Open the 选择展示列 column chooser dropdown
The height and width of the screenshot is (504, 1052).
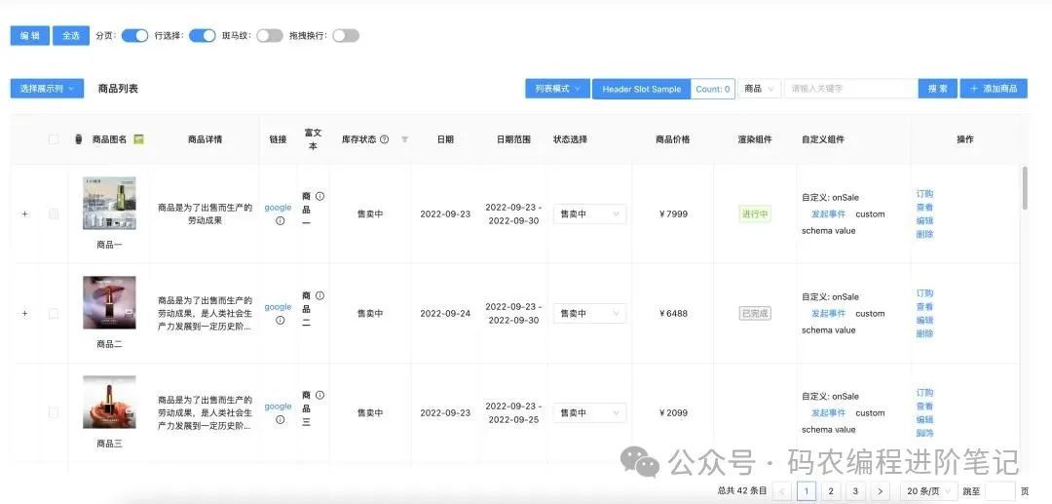point(47,89)
